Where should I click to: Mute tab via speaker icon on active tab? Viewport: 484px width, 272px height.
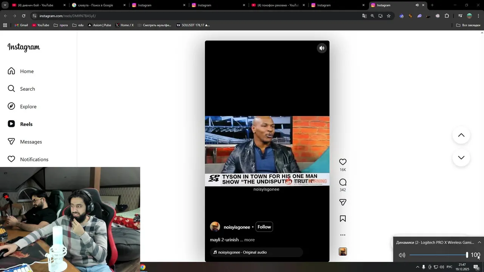click(417, 5)
